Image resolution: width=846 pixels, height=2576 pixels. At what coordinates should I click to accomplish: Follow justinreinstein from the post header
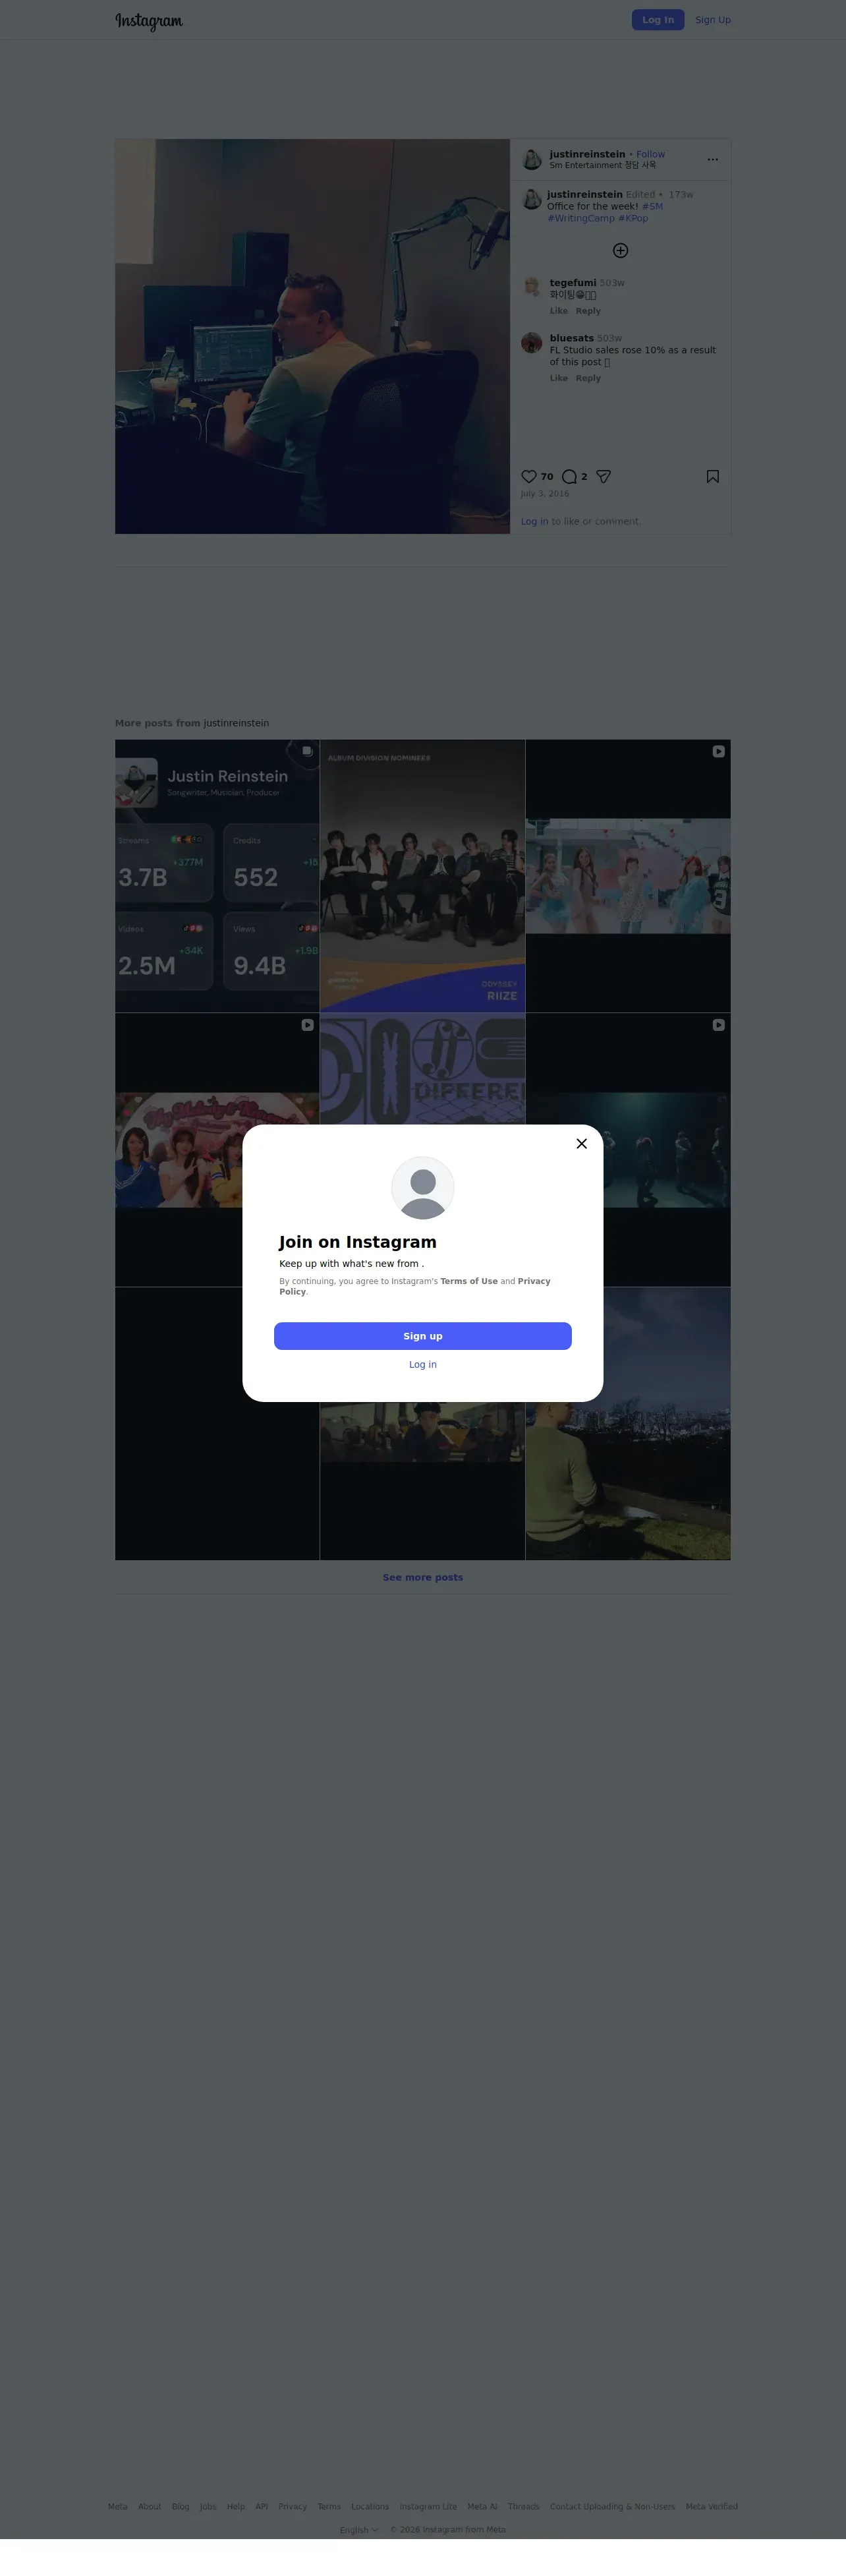click(651, 154)
